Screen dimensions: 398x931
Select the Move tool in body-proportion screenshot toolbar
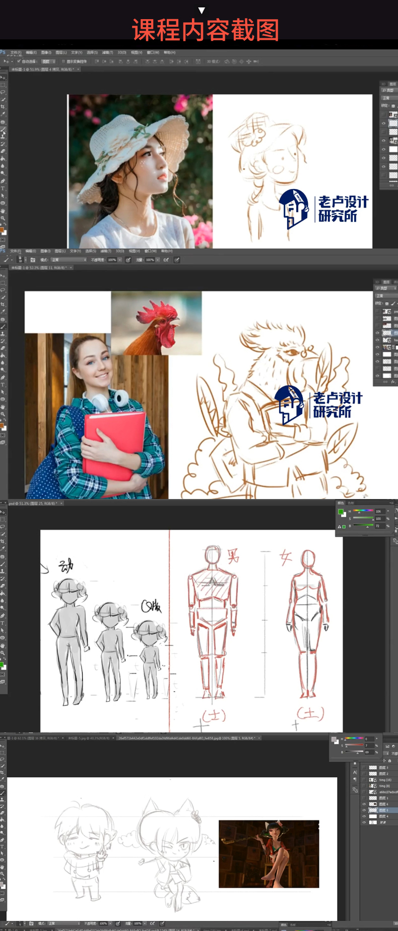tap(3, 512)
